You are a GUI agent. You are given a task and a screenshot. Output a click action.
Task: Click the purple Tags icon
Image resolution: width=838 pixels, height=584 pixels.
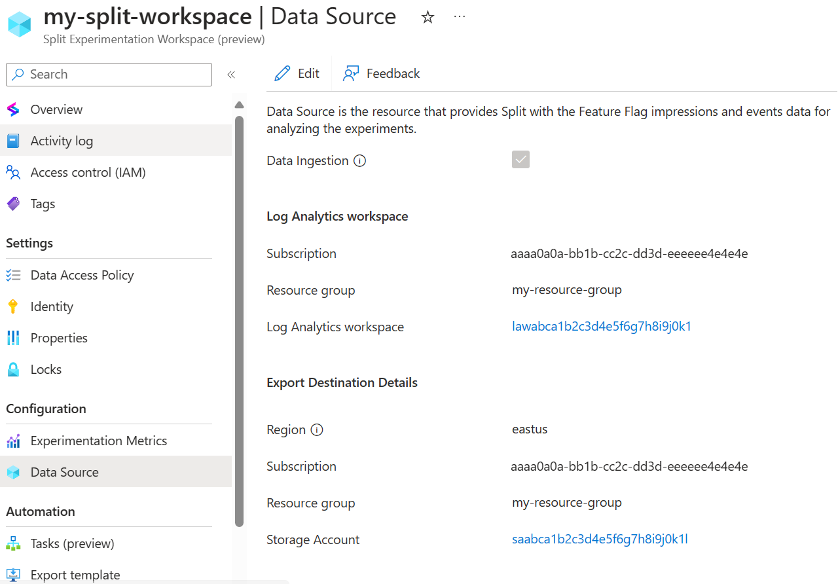click(13, 204)
